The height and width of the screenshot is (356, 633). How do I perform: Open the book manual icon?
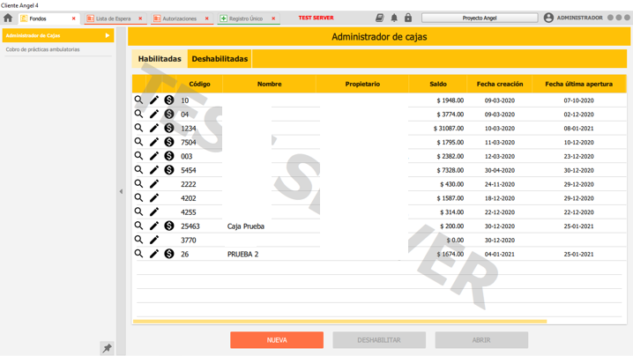pos(379,18)
